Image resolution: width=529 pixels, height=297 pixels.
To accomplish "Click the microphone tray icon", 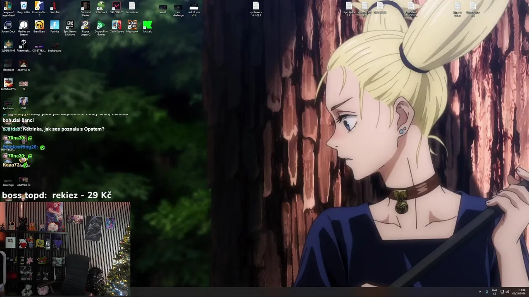I will tap(487, 292).
